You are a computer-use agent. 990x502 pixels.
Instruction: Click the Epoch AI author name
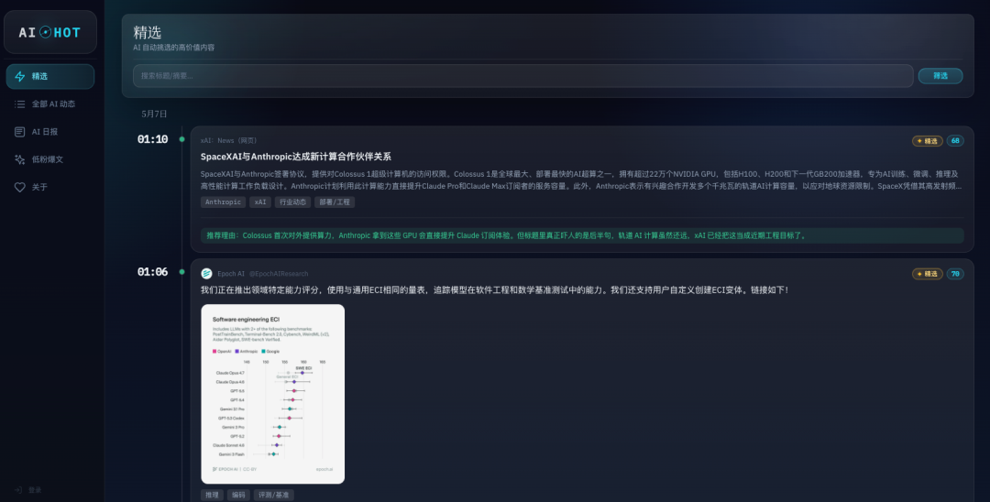pyautogui.click(x=230, y=274)
